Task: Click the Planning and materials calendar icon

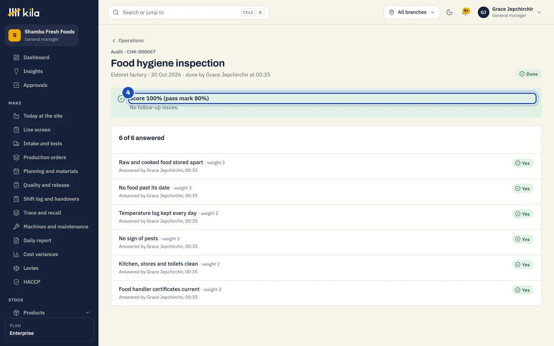Action: (x=16, y=171)
